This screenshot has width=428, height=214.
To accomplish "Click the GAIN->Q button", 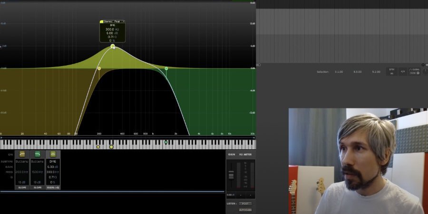I will 53,187.
